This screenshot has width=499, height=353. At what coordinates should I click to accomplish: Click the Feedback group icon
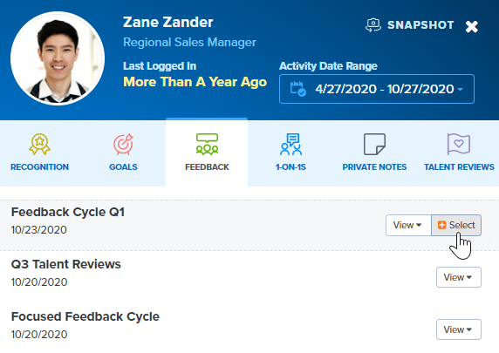pos(207,145)
